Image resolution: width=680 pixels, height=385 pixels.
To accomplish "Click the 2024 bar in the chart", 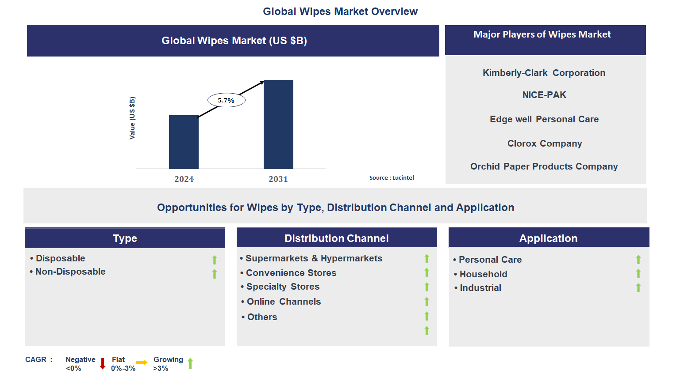I will click(x=184, y=141).
